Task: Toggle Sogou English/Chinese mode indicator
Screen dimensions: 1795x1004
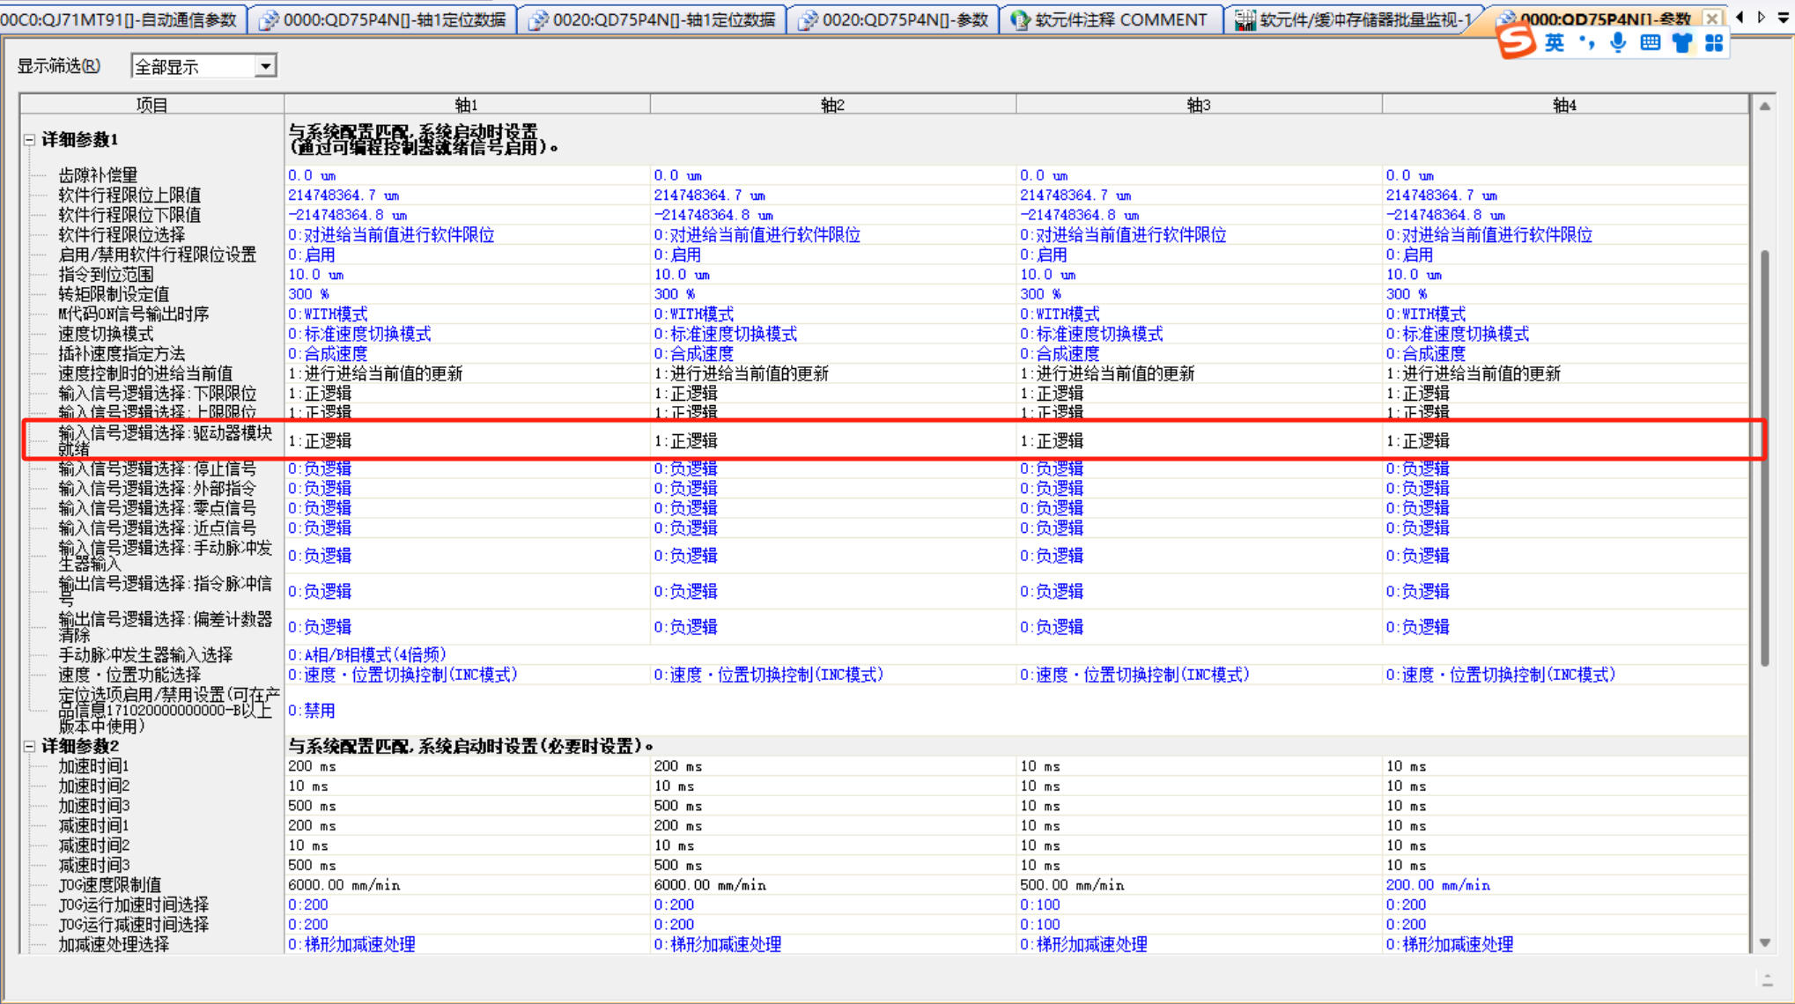Action: click(x=1555, y=42)
